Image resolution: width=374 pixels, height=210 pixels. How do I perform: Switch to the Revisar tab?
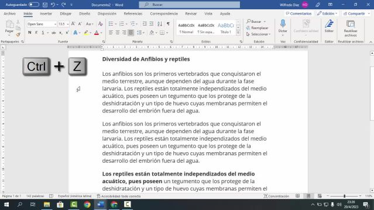pos(191,13)
